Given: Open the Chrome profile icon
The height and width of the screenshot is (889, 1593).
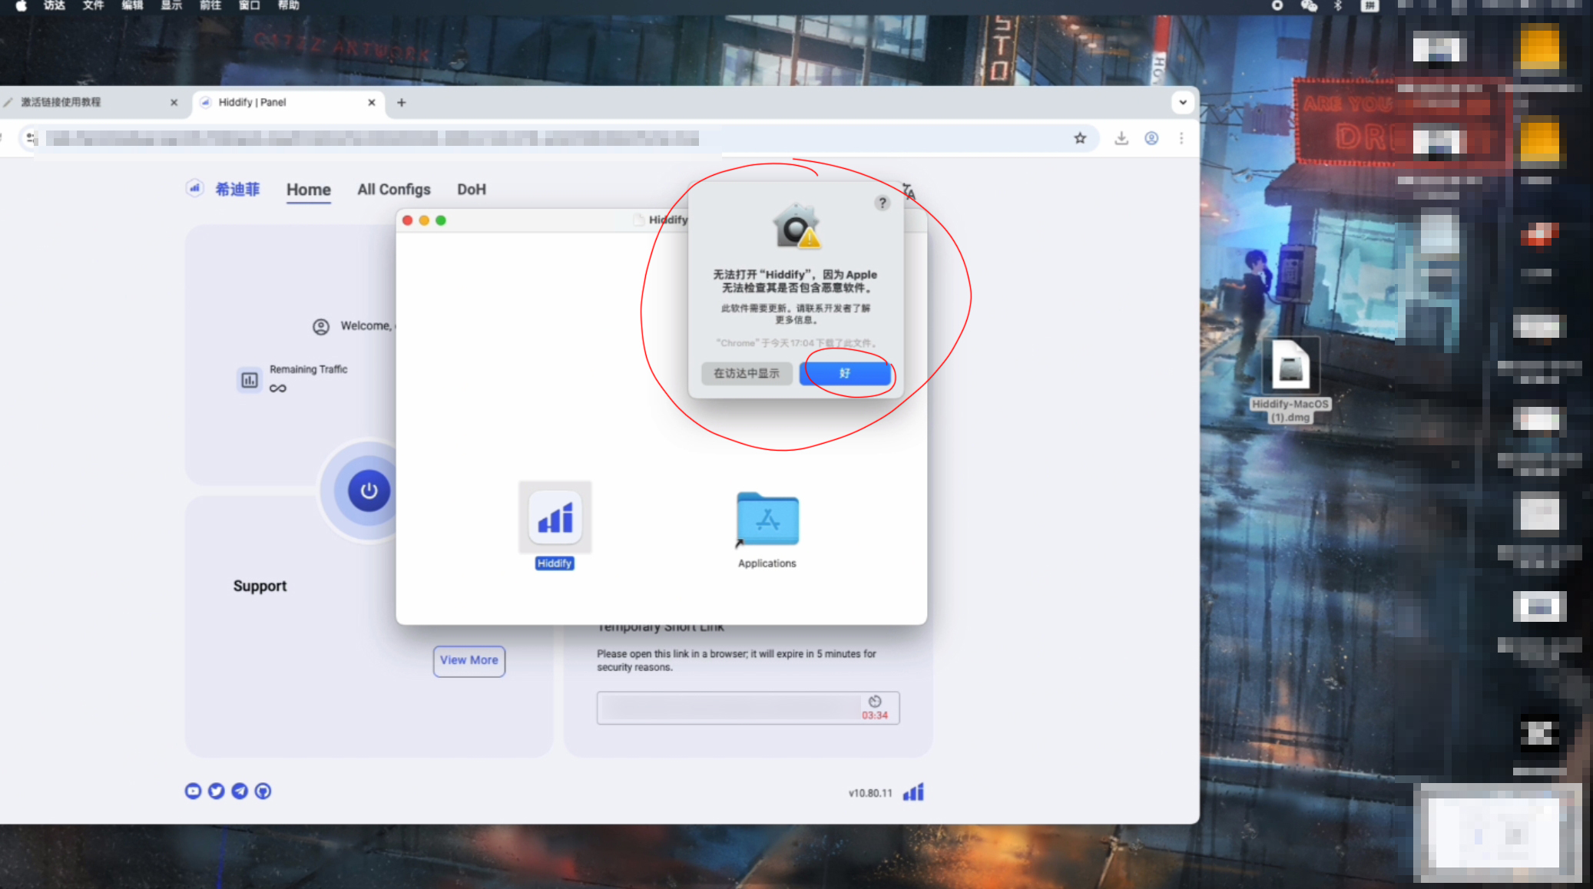Looking at the screenshot, I should [x=1151, y=138].
